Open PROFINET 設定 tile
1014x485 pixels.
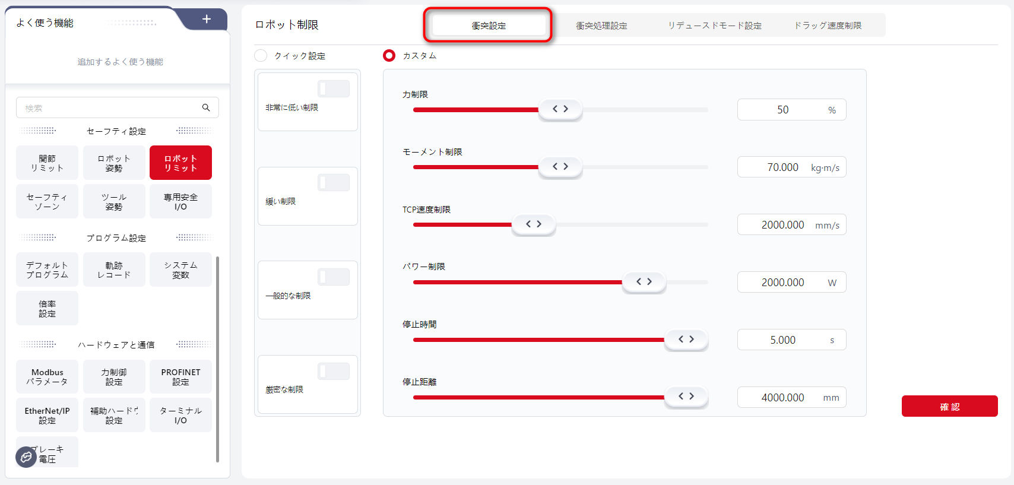tap(180, 376)
